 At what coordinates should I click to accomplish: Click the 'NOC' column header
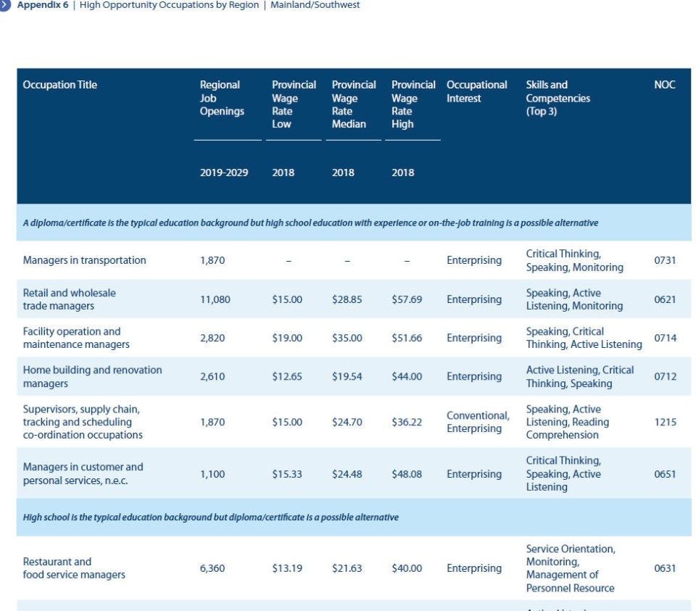point(665,85)
